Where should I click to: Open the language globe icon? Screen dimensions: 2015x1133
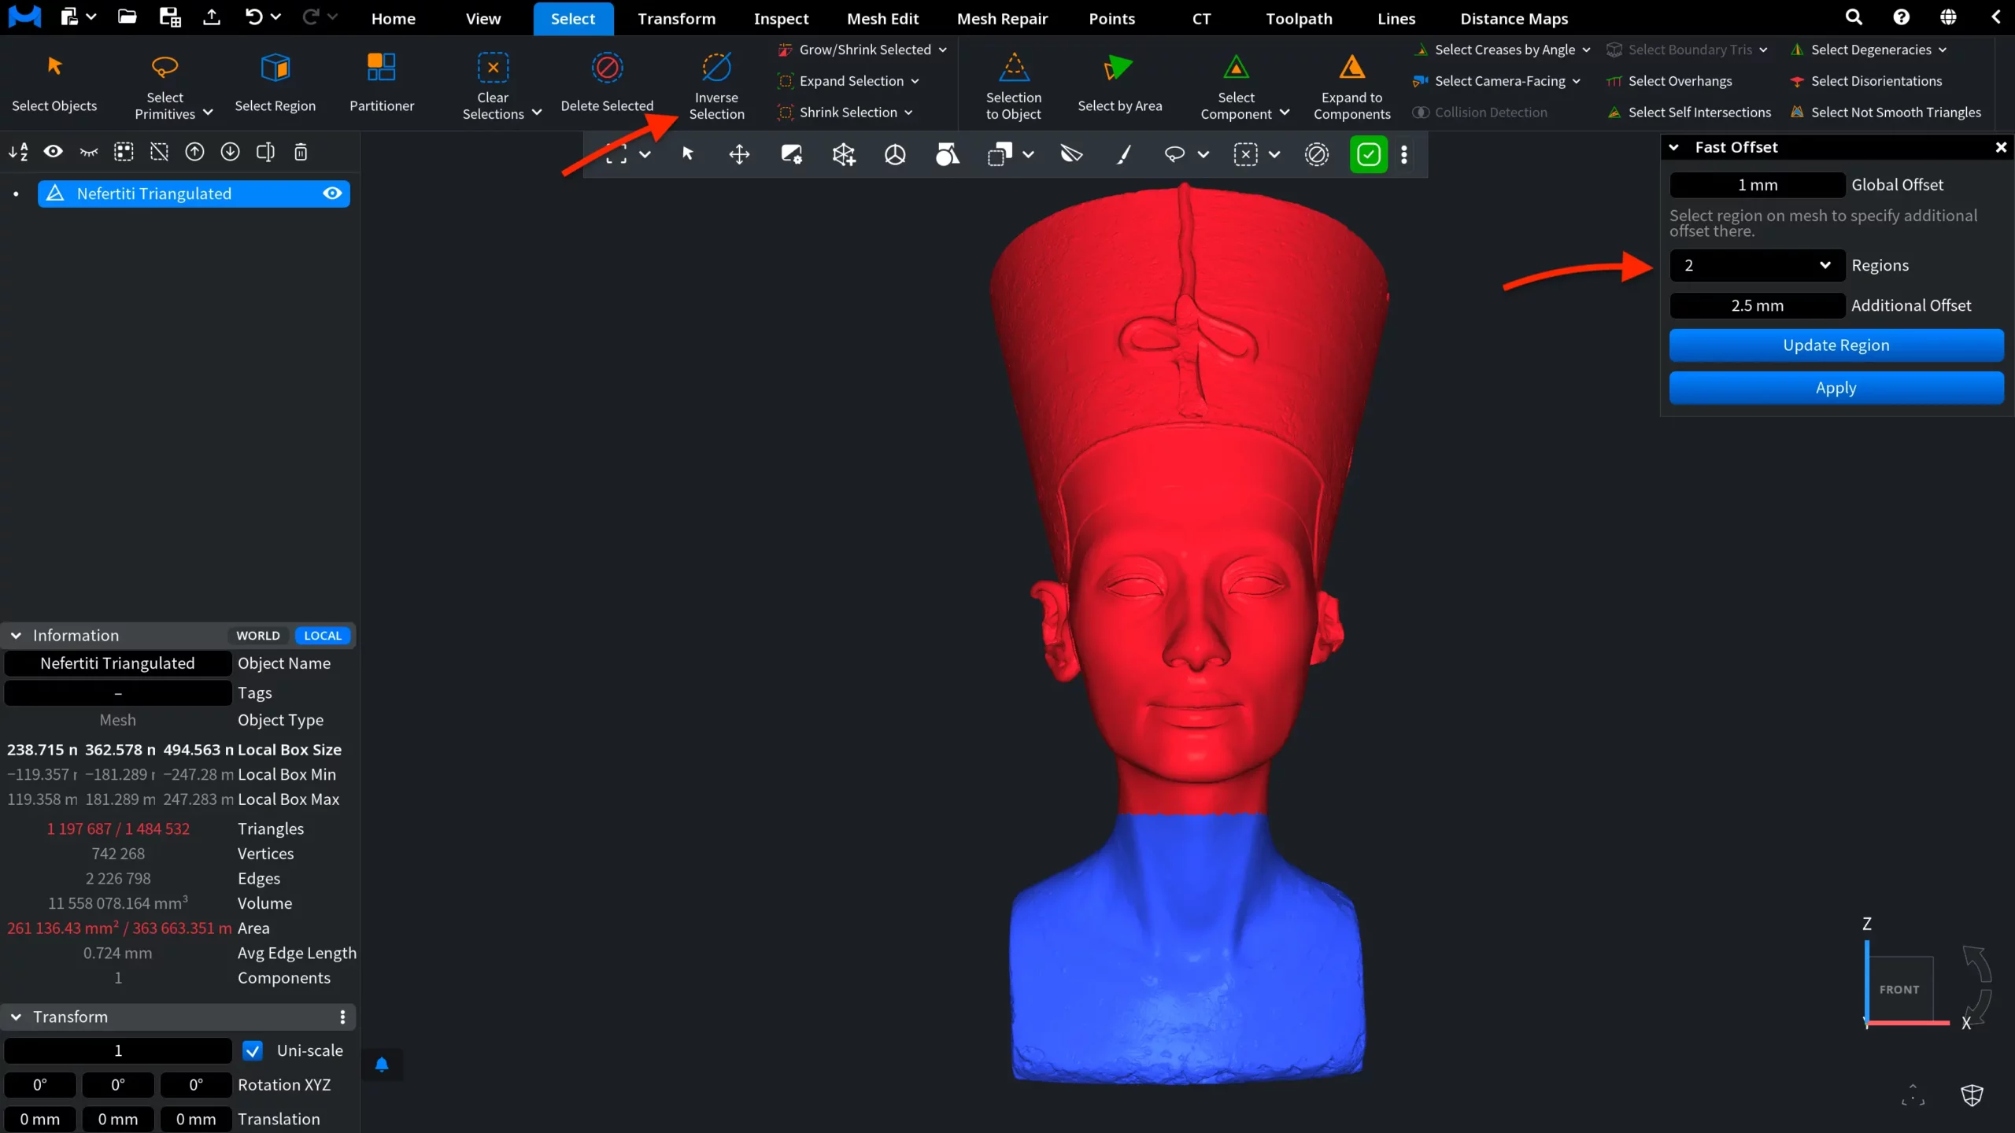(x=1948, y=17)
